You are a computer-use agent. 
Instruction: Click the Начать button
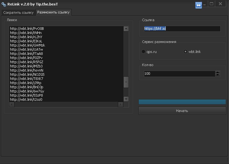coord(182,111)
